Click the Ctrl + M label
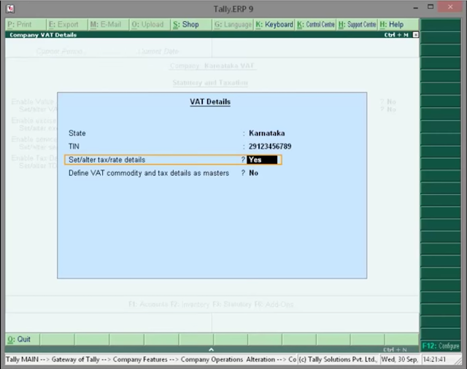 tap(396, 35)
